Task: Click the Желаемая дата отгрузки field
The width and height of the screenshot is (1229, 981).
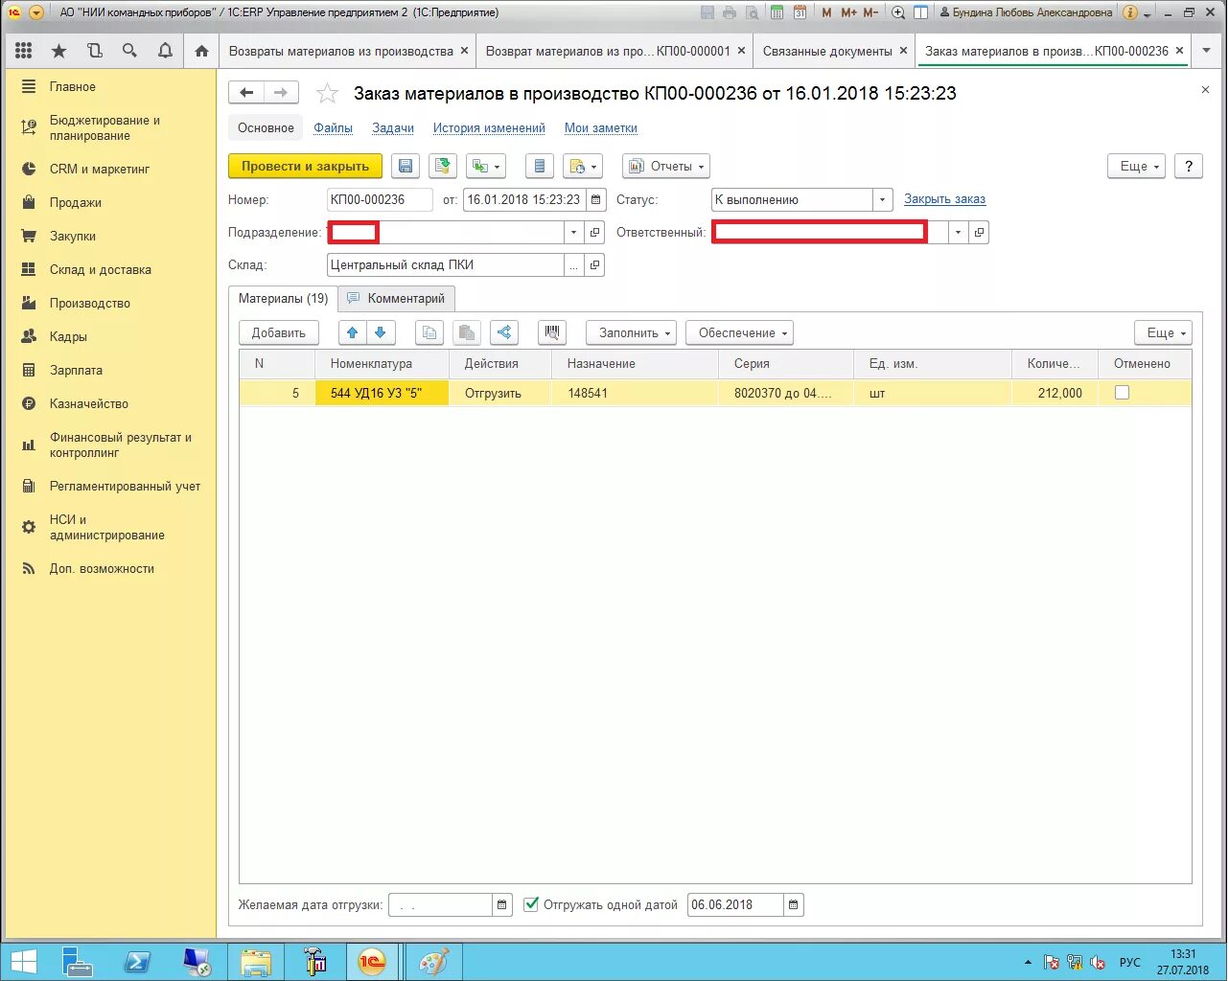Action: click(x=440, y=904)
